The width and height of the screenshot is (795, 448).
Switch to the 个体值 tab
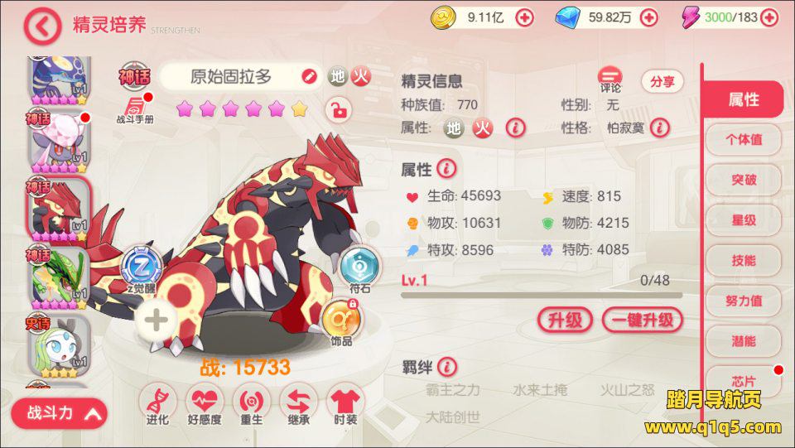[744, 139]
